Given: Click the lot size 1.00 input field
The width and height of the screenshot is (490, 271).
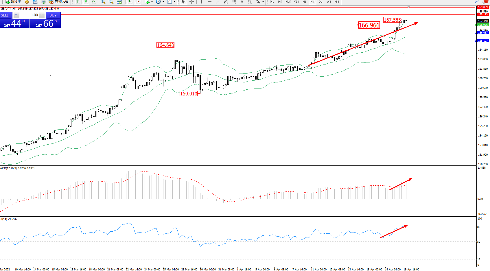Looking at the screenshot, I should click(x=29, y=15).
